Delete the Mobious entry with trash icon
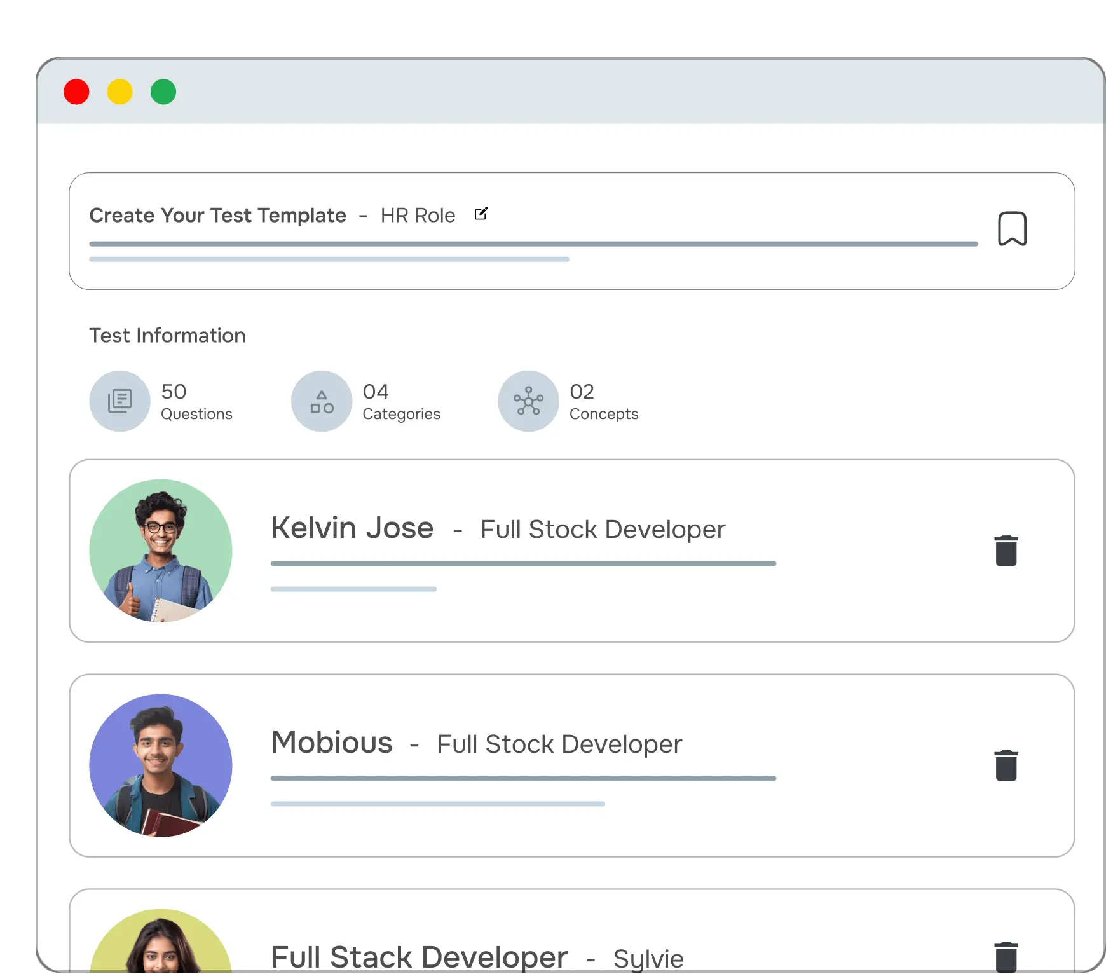 pos(1006,765)
